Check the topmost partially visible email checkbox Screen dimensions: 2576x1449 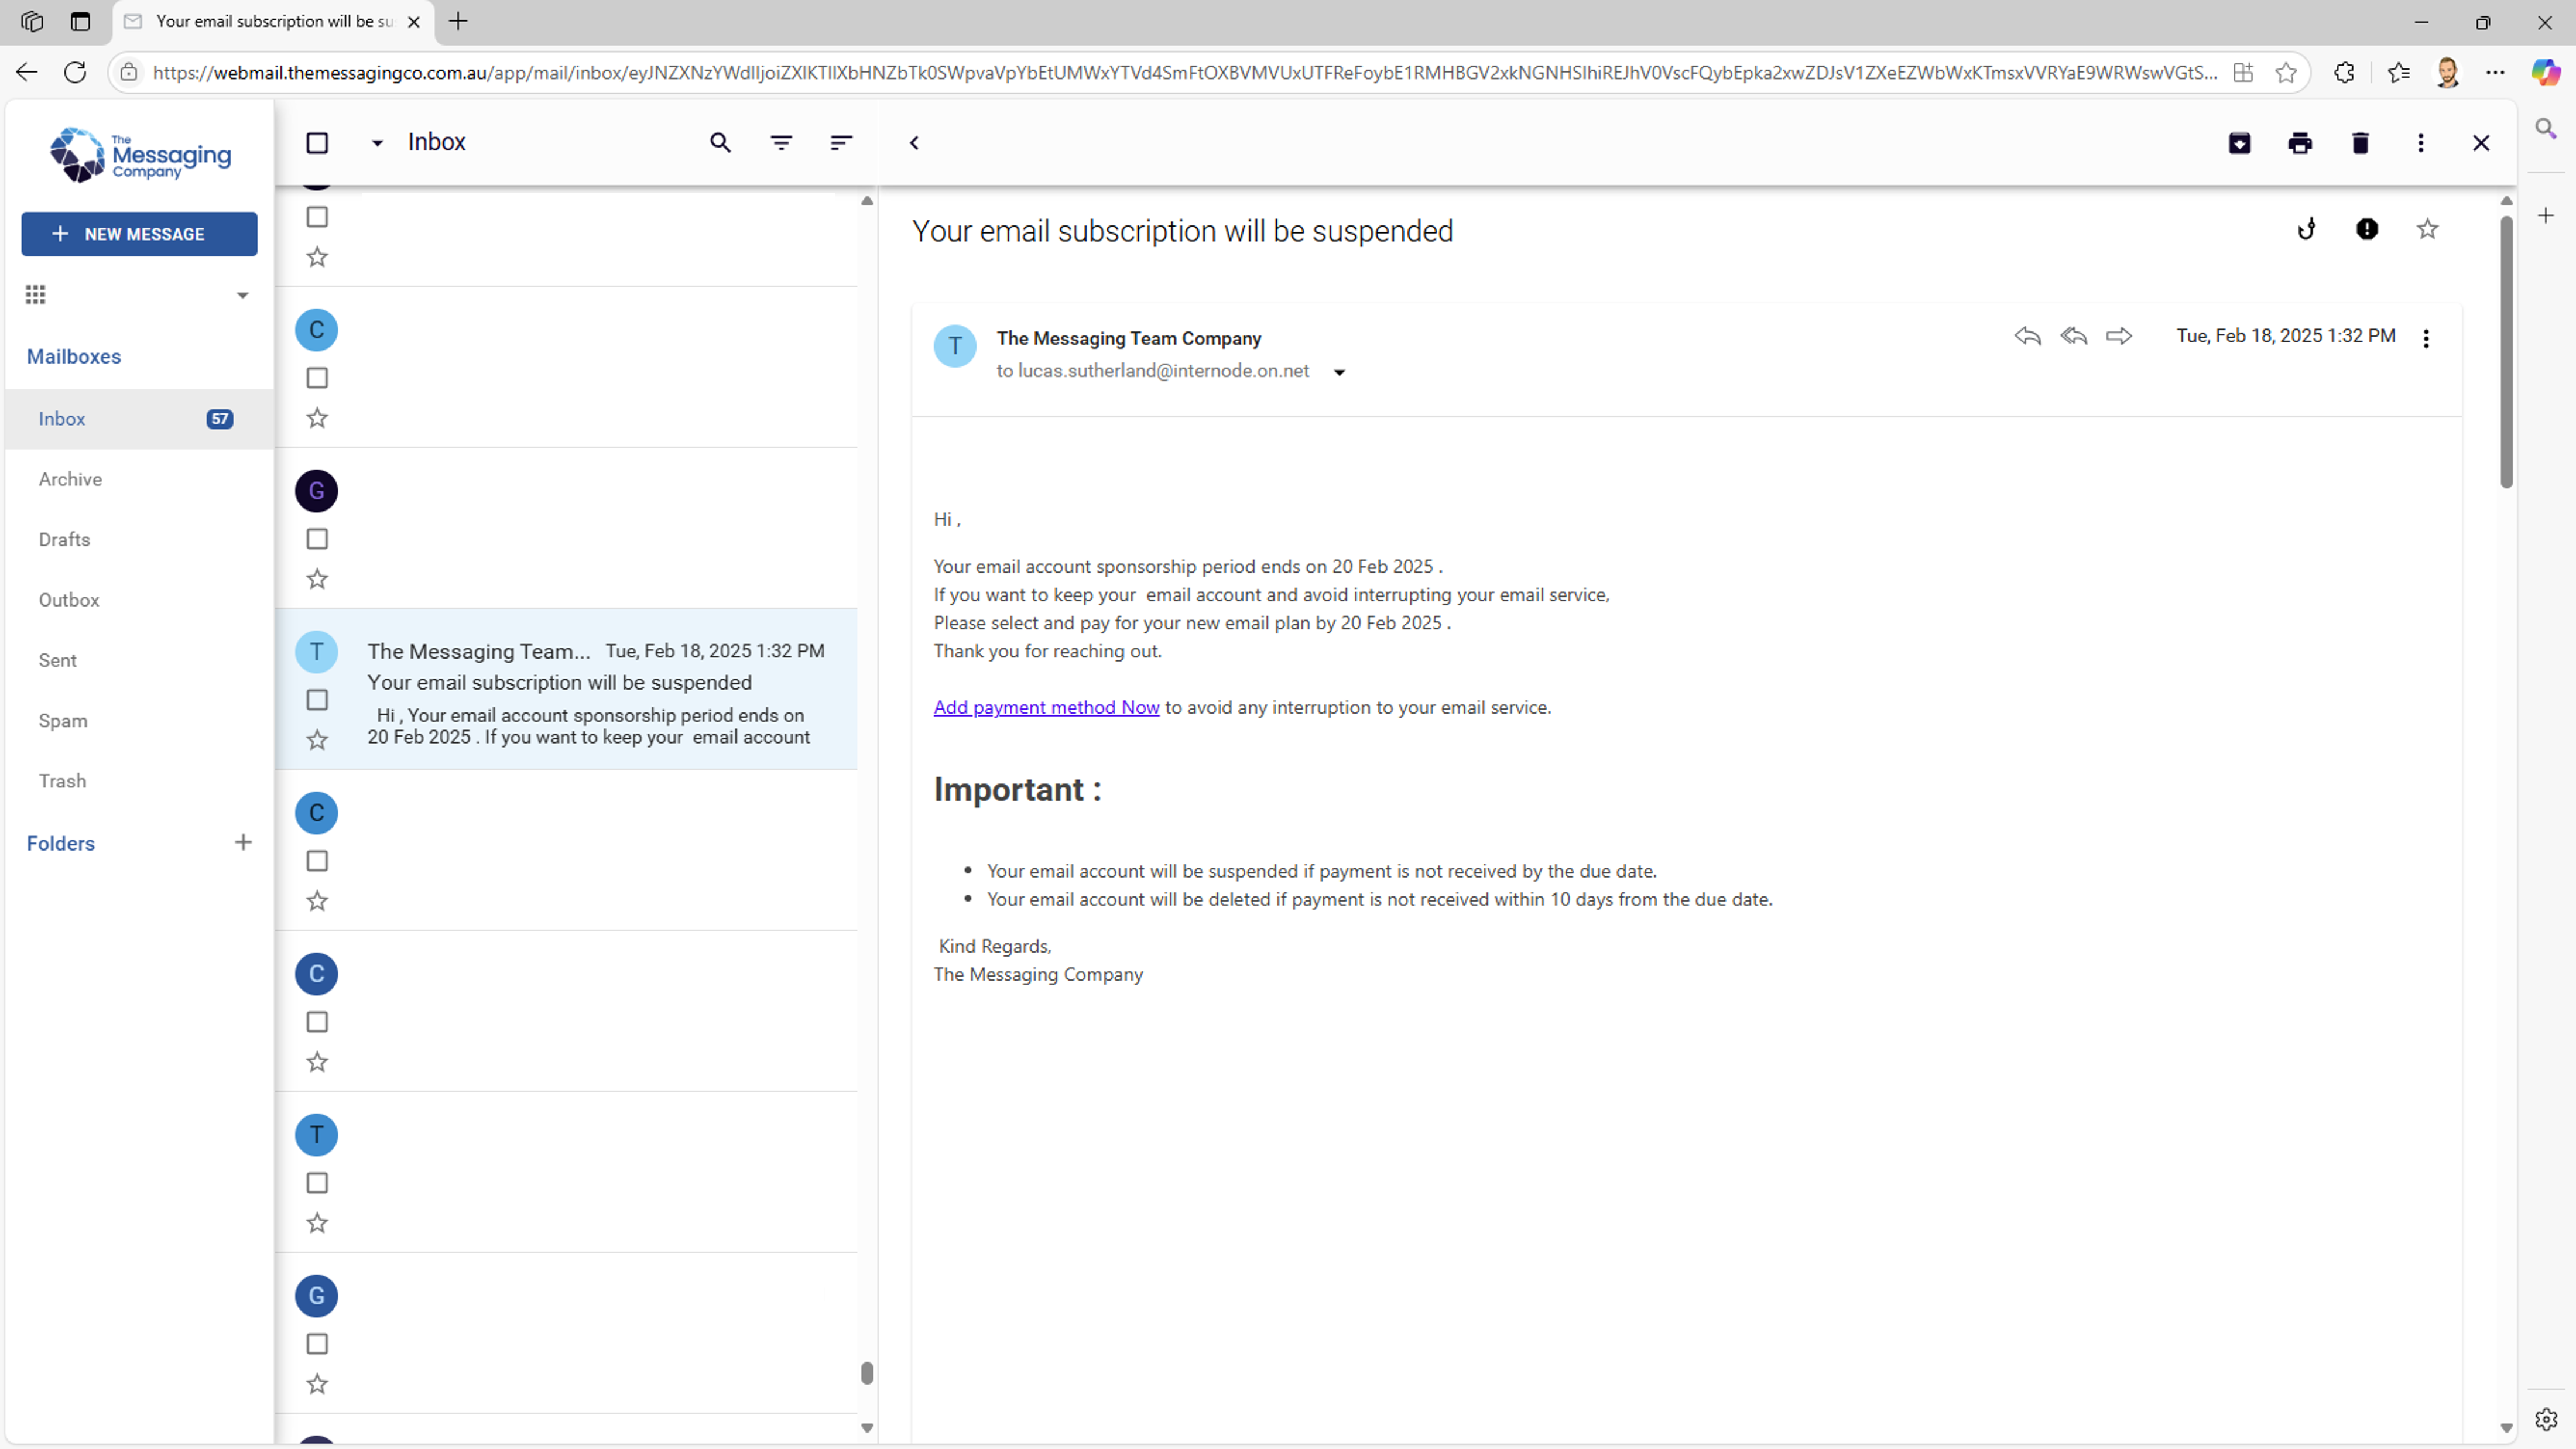(317, 217)
